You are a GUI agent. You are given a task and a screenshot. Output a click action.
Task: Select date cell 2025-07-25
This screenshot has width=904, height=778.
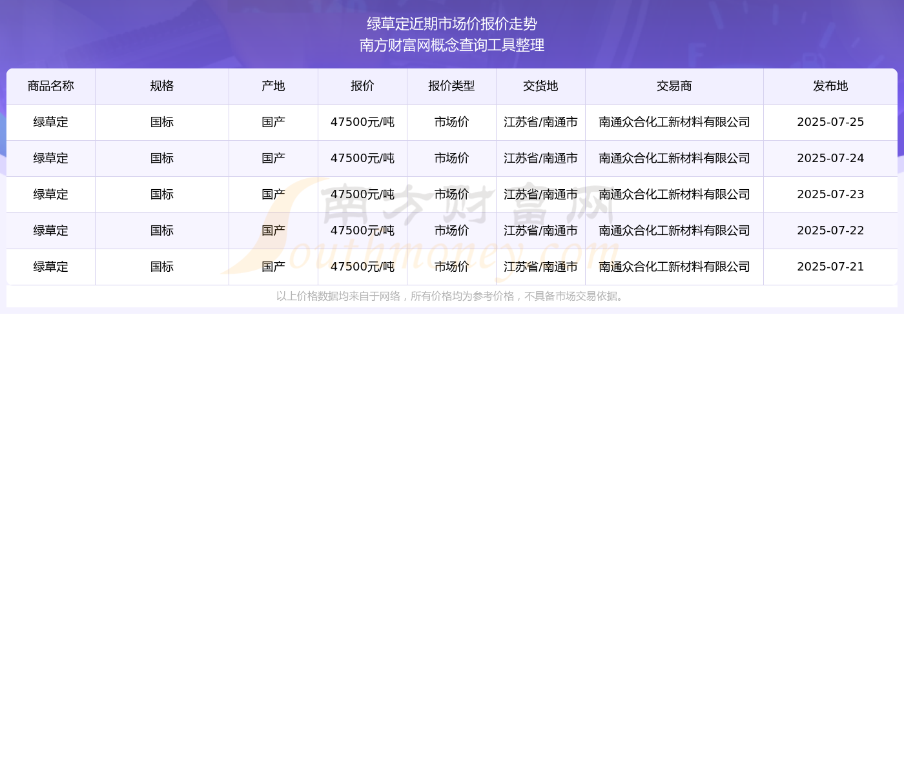point(830,122)
